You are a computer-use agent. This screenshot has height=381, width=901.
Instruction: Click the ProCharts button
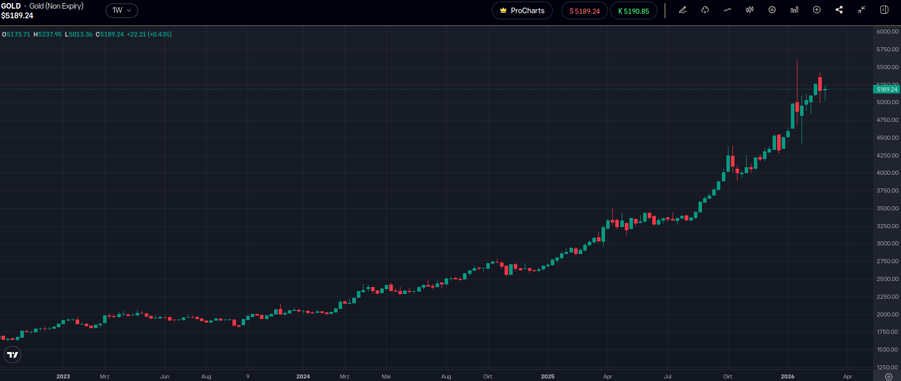[x=522, y=11]
